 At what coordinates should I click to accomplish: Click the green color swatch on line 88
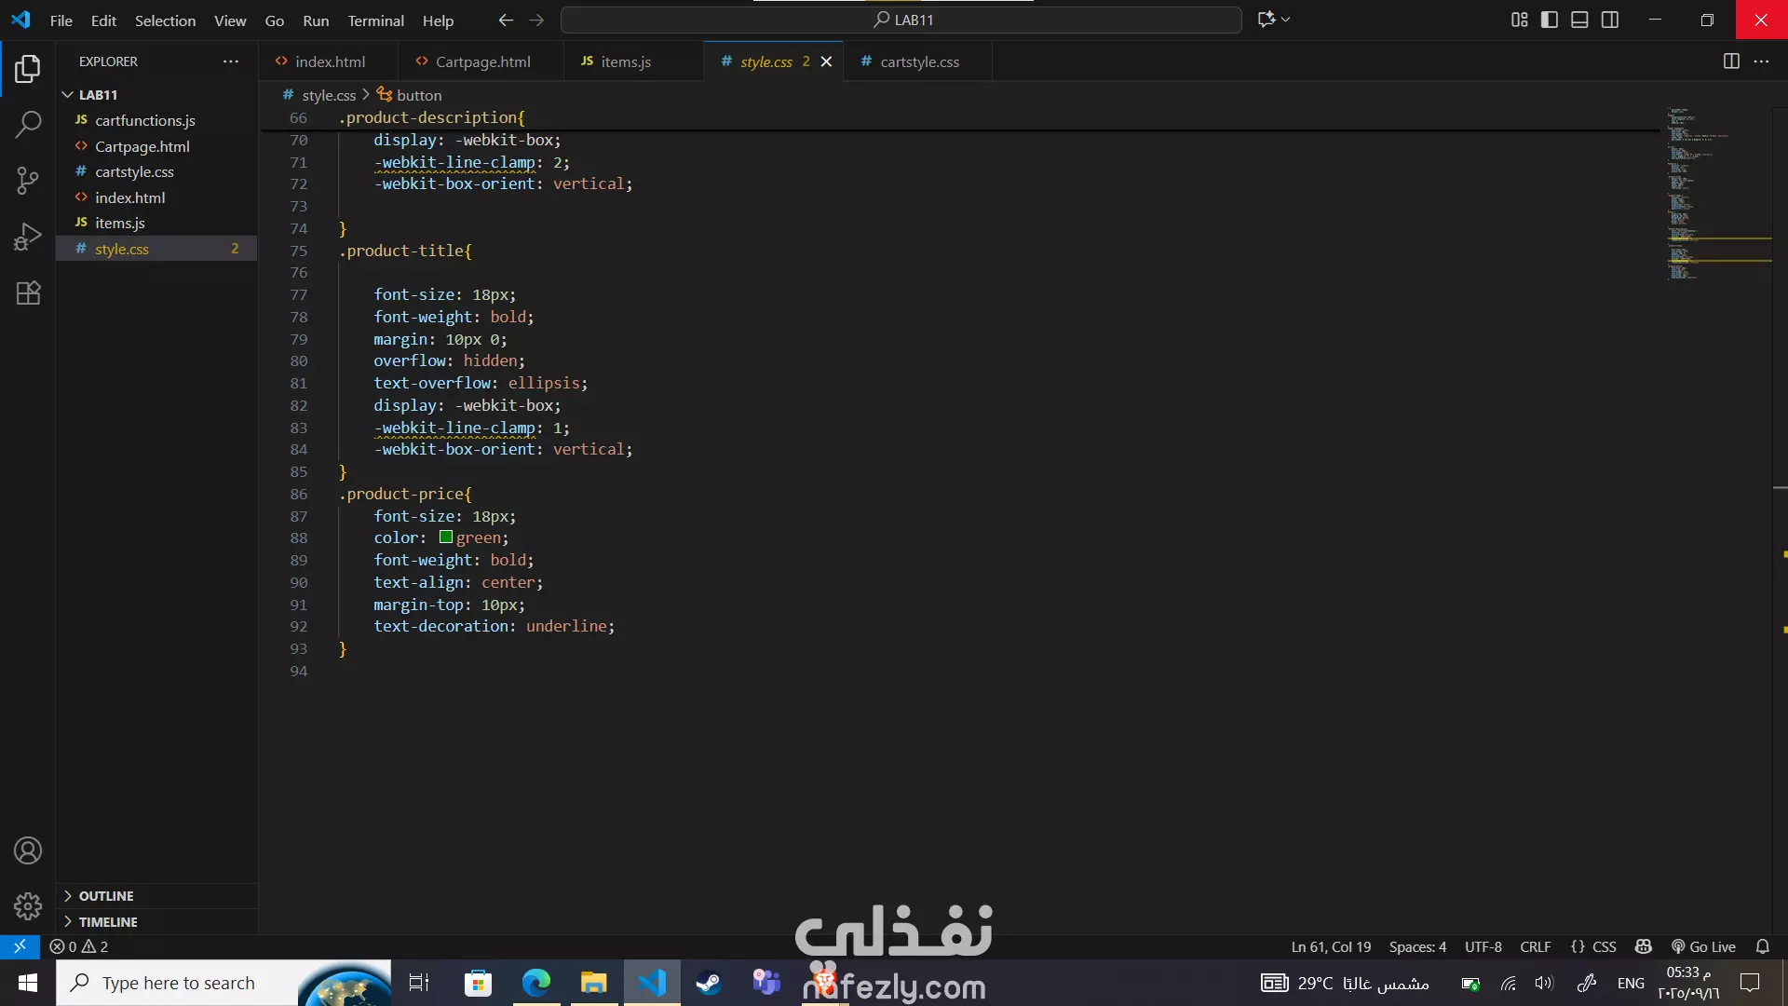(x=446, y=537)
